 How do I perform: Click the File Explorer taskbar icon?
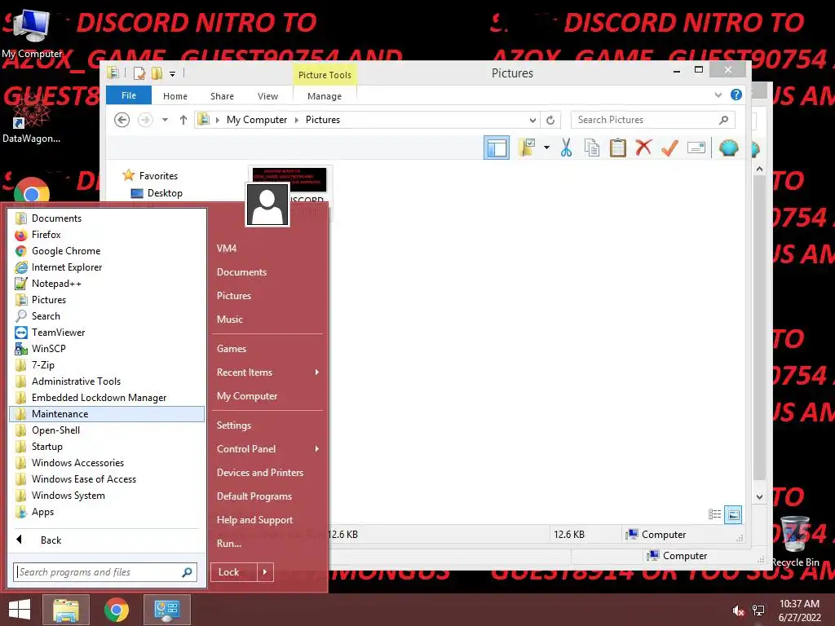66,610
